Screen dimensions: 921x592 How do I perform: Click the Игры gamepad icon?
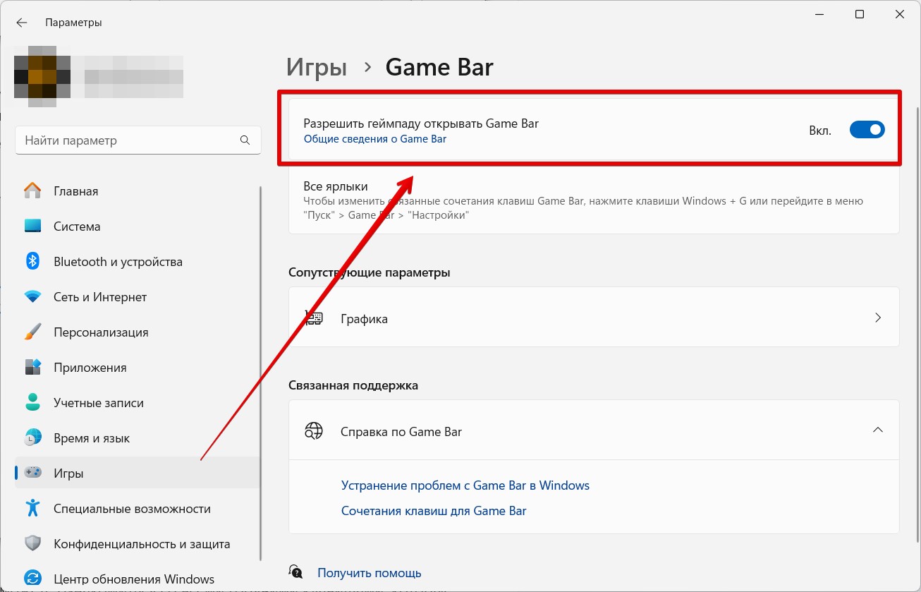(32, 473)
